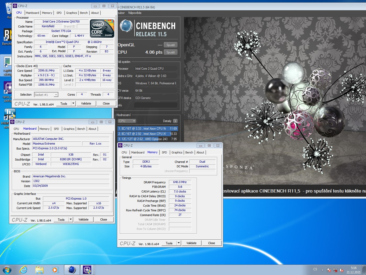Switch to Mainboard tab in top CPU-Z window
Image resolution: width=366 pixels, height=275 pixels.
pos(32,13)
